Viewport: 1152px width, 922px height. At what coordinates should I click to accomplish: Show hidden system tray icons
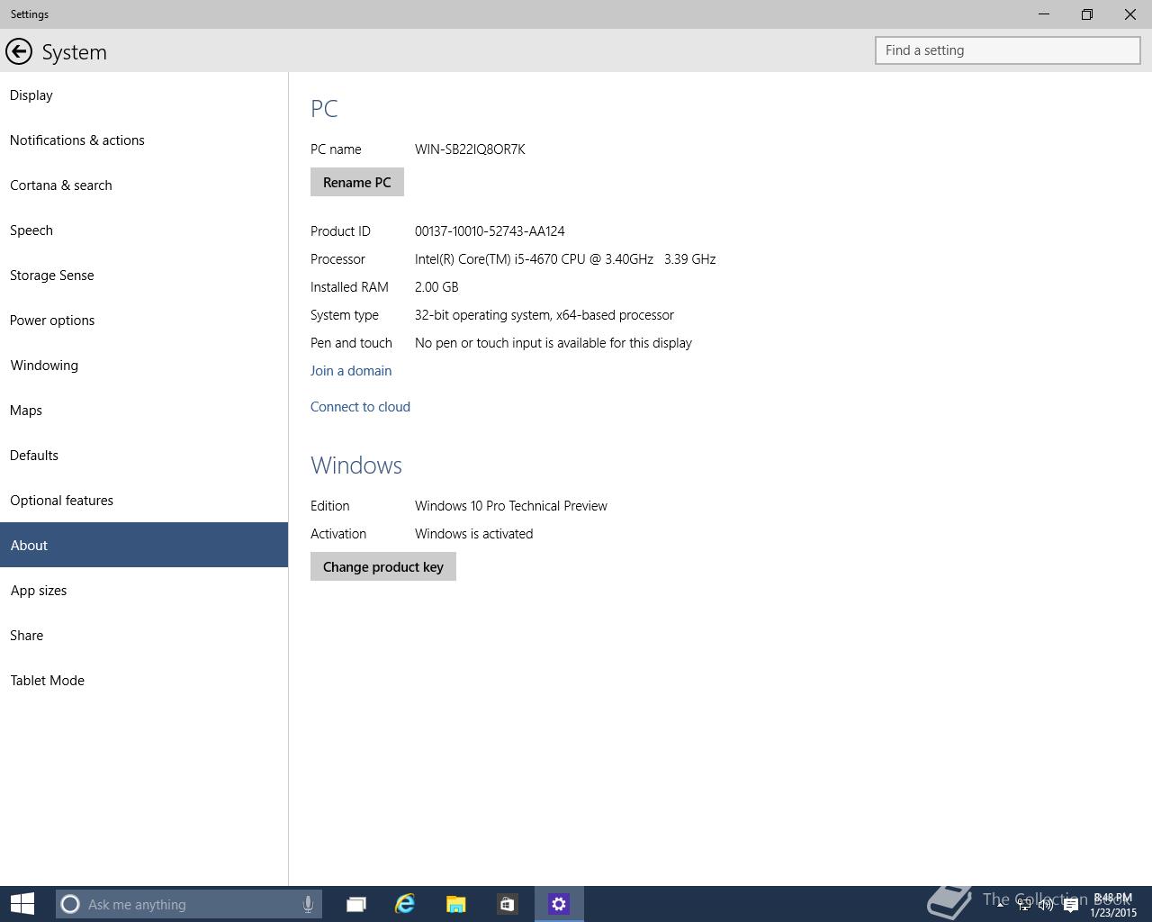click(x=1000, y=904)
